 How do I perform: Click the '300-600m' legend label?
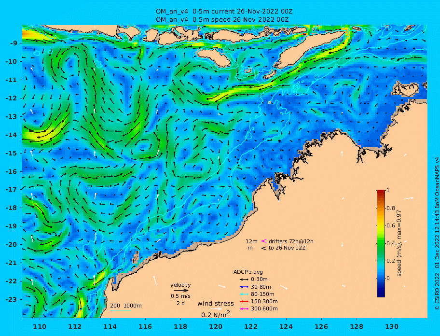pos(264,309)
